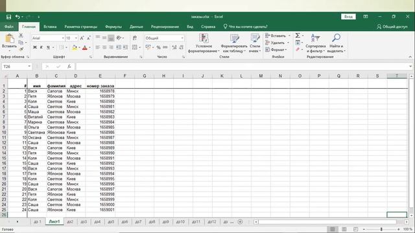The image size is (415, 233).
Task: Click the Undo arrow icon
Action: pyautogui.click(x=18, y=17)
